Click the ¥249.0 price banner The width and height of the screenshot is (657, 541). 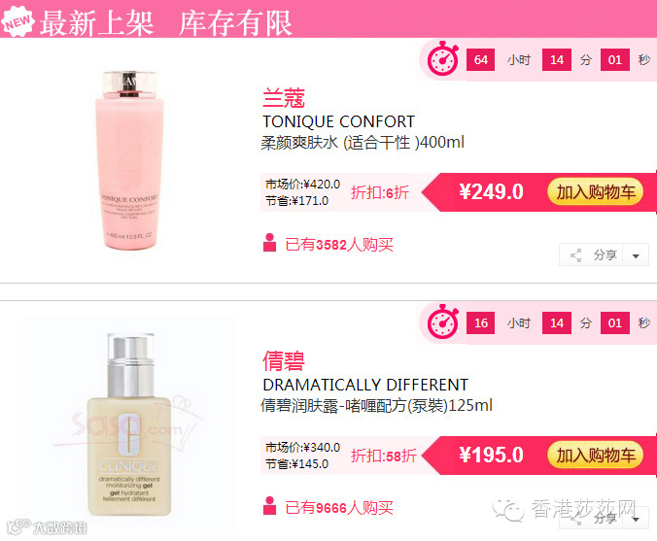[x=491, y=192]
